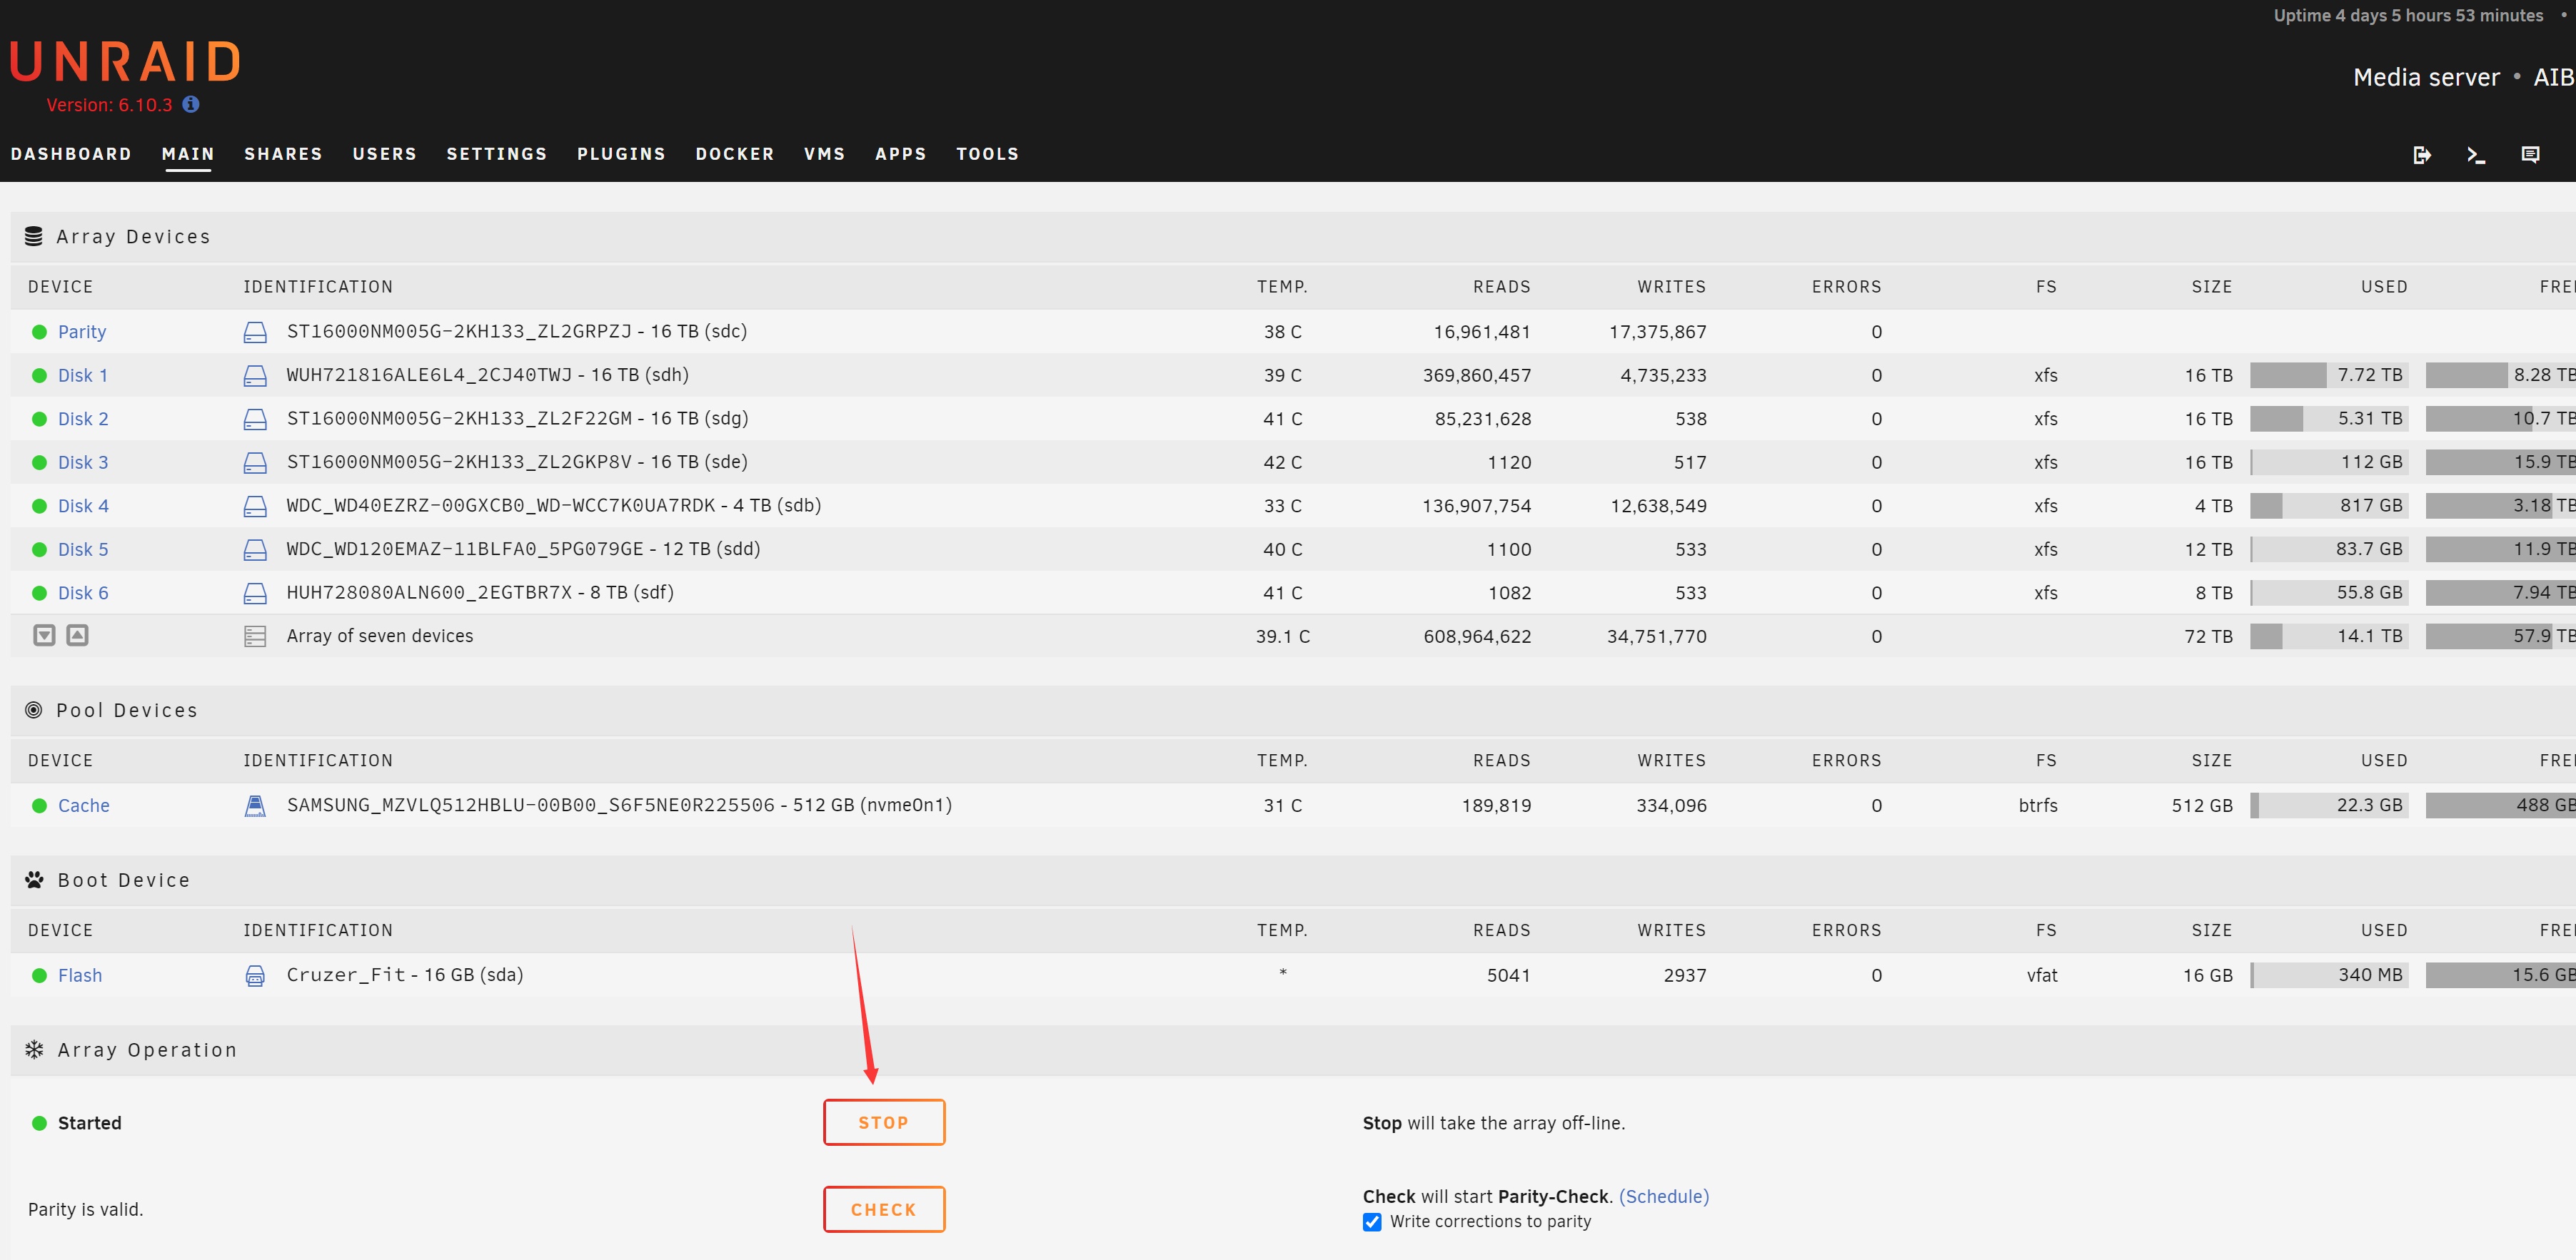The width and height of the screenshot is (2576, 1260).
Task: Click the Array Operation snowflake icon
Action: [x=35, y=1049]
